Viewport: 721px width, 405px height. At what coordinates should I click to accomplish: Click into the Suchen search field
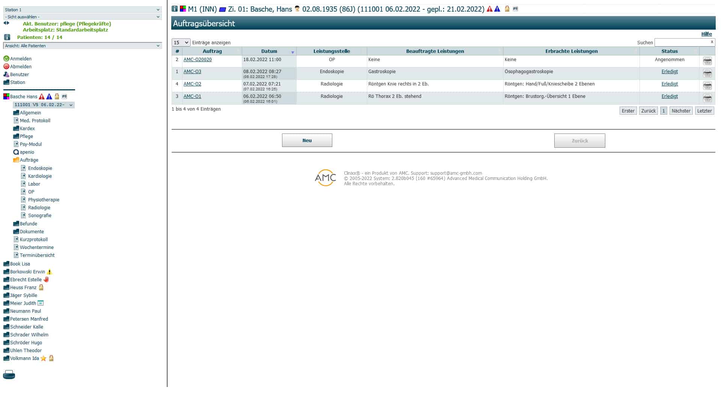tap(682, 43)
